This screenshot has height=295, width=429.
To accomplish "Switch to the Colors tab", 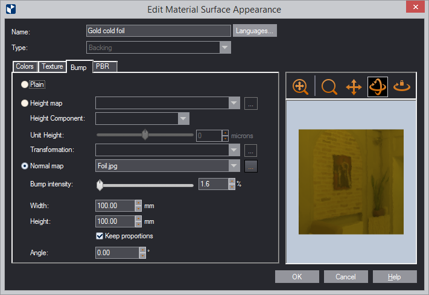I will 25,66.
